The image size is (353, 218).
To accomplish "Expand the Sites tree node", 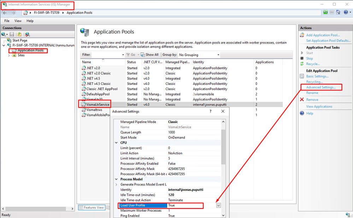I will (9, 55).
